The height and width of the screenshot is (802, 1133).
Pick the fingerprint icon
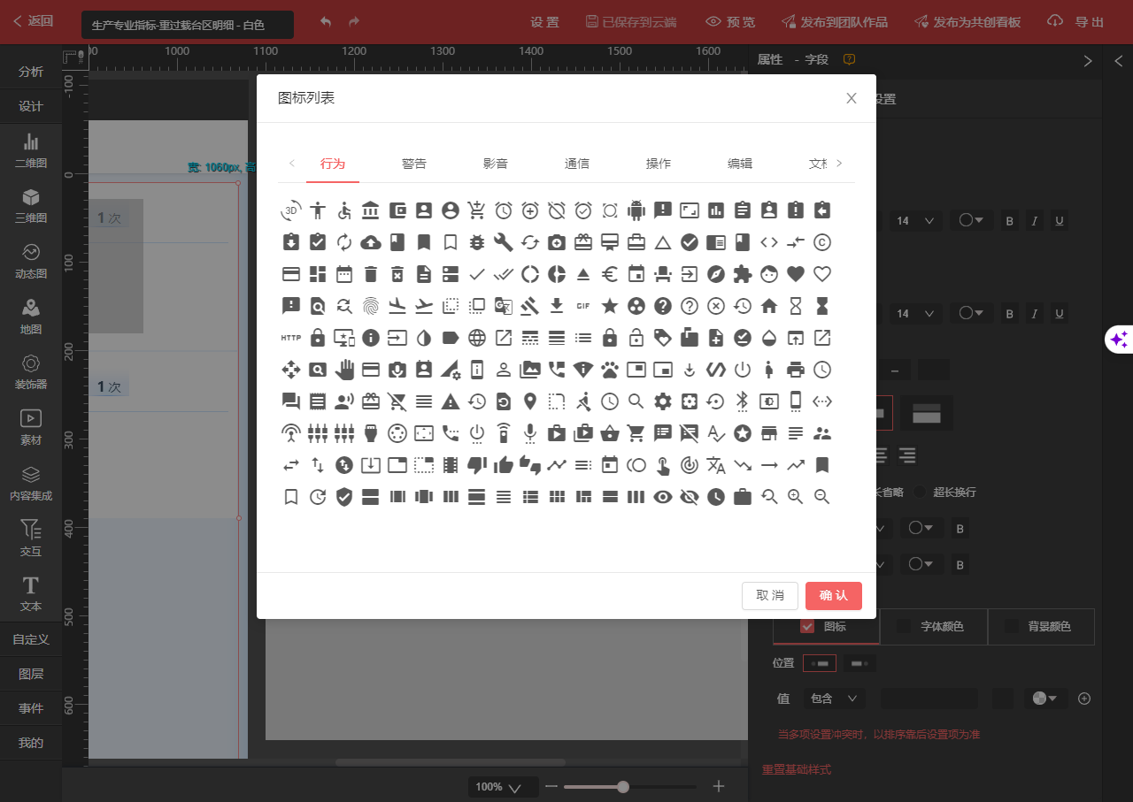[370, 306]
